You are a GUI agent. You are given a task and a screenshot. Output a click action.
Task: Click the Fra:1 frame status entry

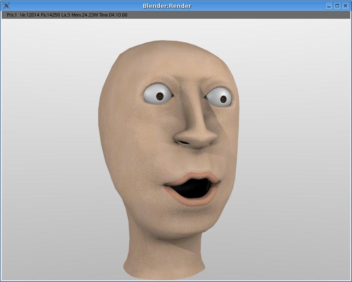tap(12, 15)
